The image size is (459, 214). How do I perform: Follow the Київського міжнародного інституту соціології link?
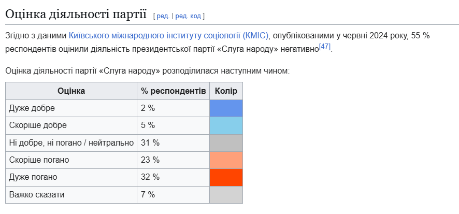coord(168,36)
